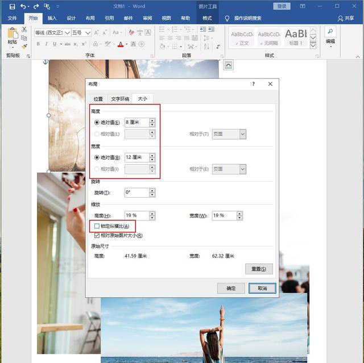Open the Picture Format ribbon tab
364x363 pixels.
[207, 18]
